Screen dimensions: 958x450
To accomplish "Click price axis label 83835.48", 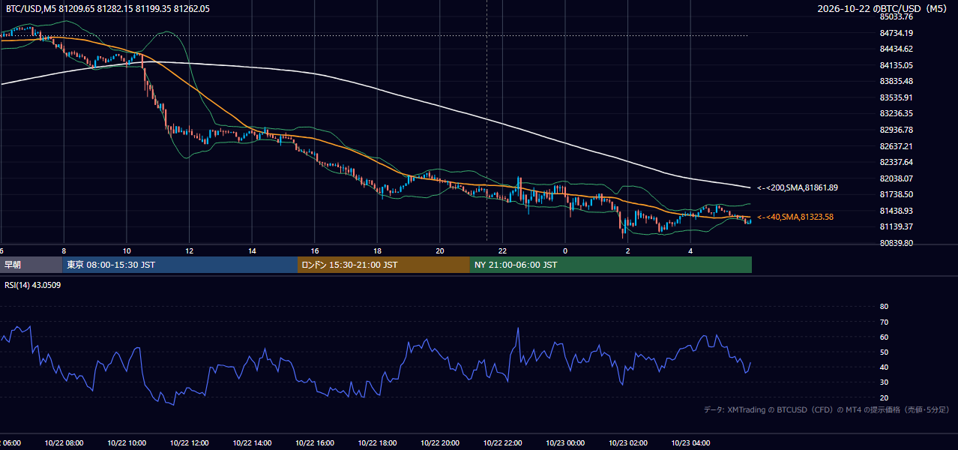I will coord(896,81).
